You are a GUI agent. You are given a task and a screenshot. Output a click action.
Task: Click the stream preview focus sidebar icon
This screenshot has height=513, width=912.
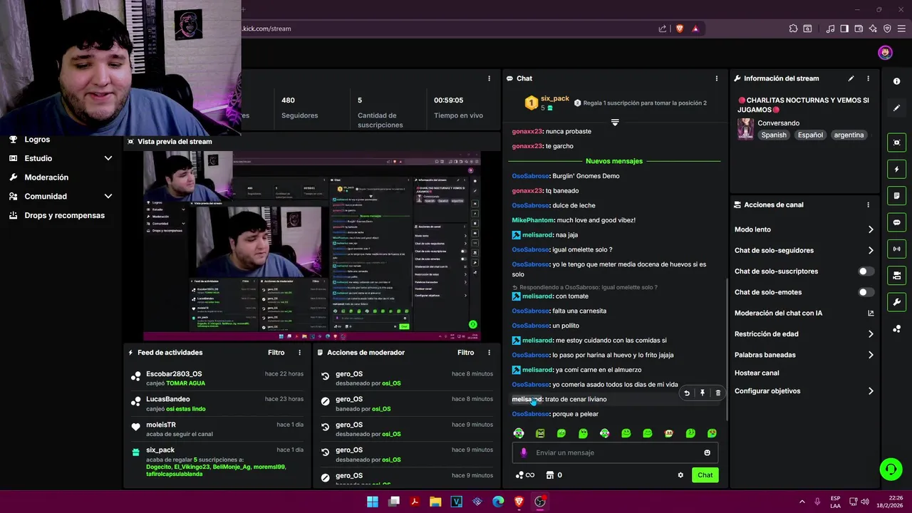[x=896, y=142]
